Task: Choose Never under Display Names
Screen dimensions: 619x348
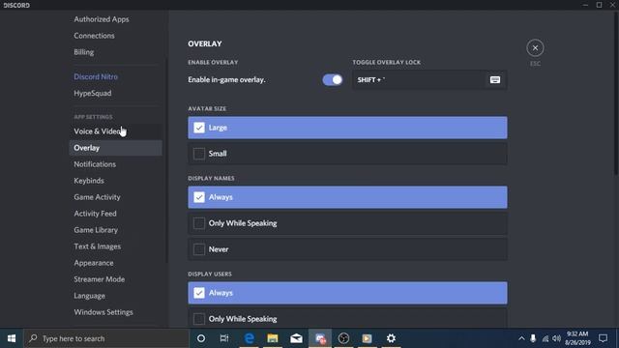Action: (x=347, y=249)
